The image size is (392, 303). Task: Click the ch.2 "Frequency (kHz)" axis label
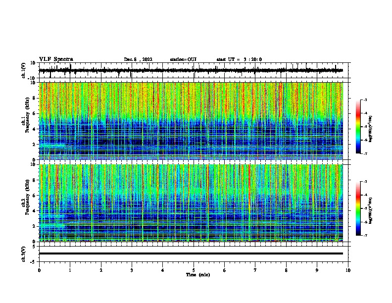[27, 197]
